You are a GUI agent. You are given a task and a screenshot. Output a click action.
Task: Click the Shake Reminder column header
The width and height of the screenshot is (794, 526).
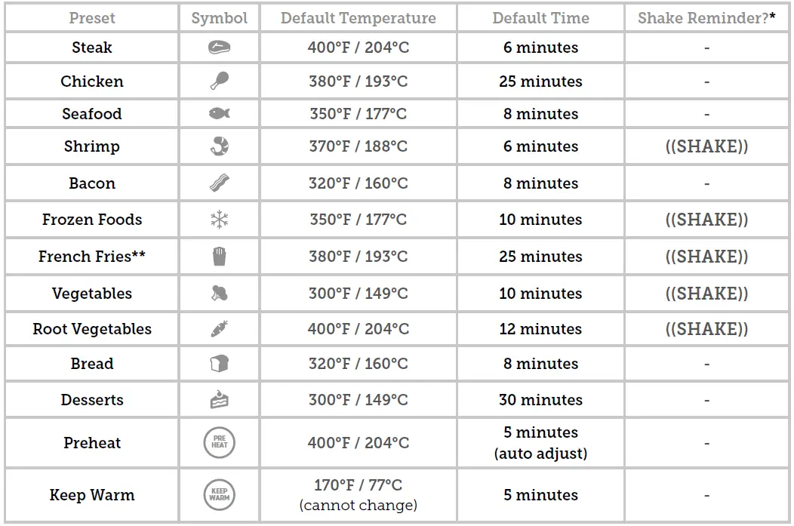tap(706, 18)
